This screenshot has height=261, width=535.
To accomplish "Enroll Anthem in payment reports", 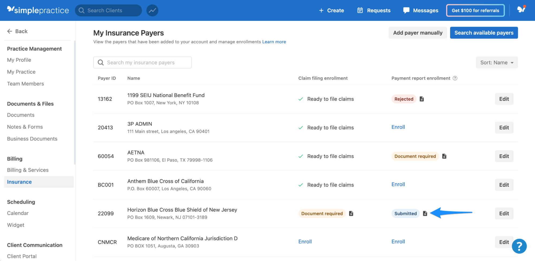I will 398,184.
